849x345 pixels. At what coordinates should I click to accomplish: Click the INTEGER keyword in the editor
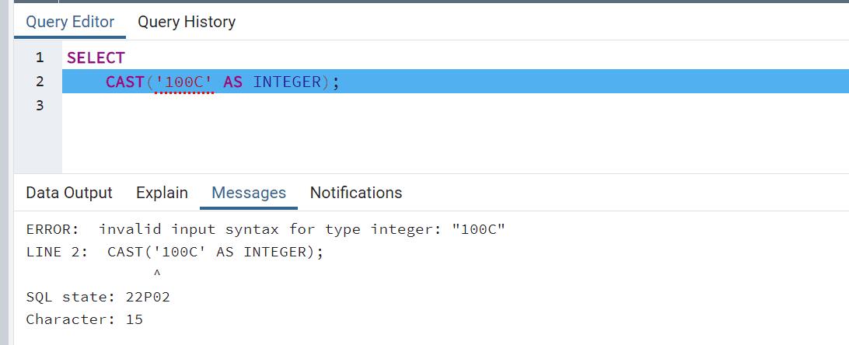pos(287,82)
